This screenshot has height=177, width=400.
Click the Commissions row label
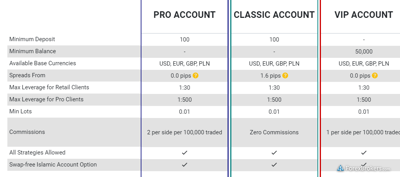(27, 132)
